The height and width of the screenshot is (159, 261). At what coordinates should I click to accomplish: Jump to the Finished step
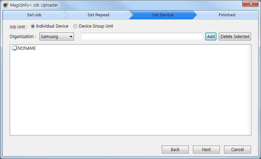click(x=227, y=15)
